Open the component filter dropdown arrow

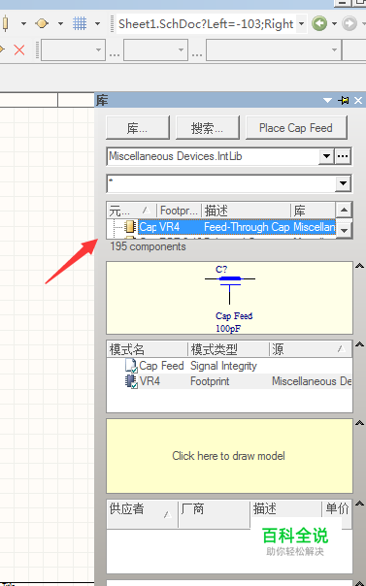click(344, 183)
